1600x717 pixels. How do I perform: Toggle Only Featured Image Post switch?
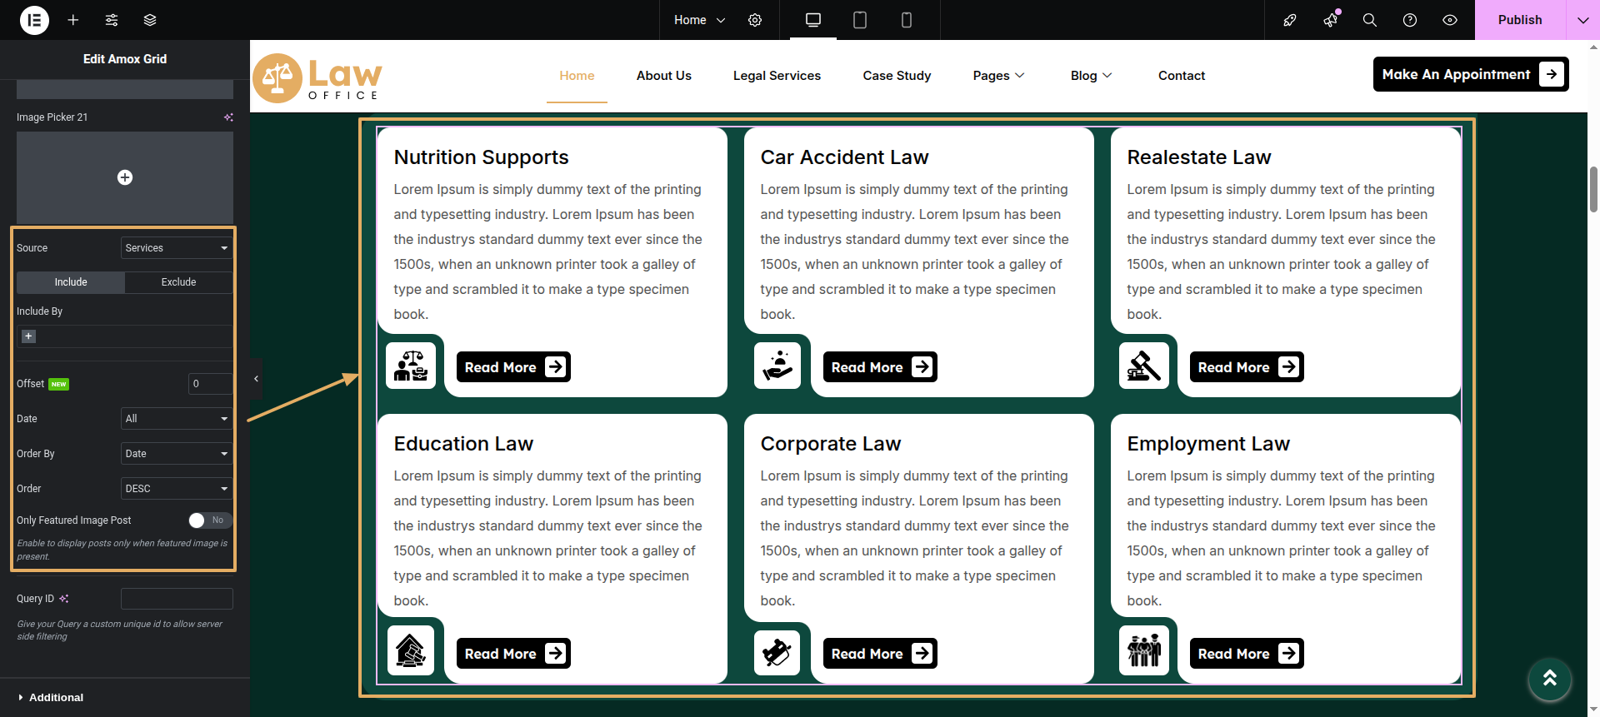click(x=209, y=520)
